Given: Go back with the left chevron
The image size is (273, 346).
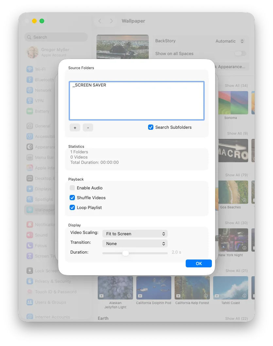Looking at the screenshot, I should pyautogui.click(x=100, y=21).
